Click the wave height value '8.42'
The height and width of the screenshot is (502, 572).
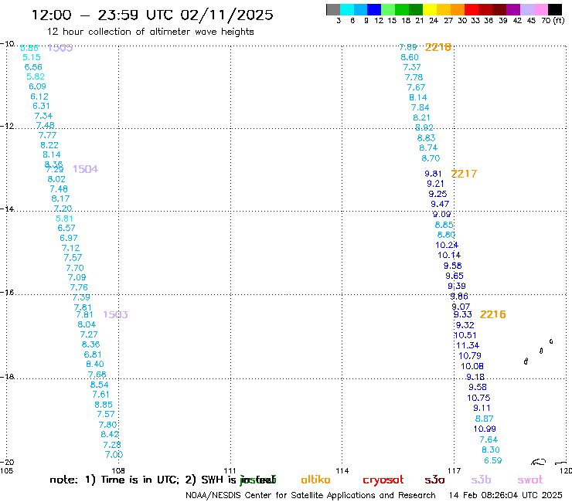[110, 435]
